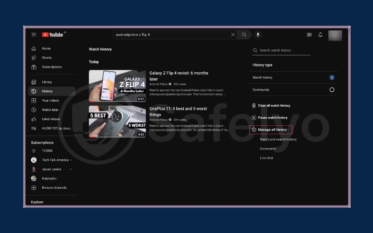Image resolution: width=373 pixels, height=233 pixels.
Task: Click the pause icon beside Pause watch history
Action: tap(254, 118)
